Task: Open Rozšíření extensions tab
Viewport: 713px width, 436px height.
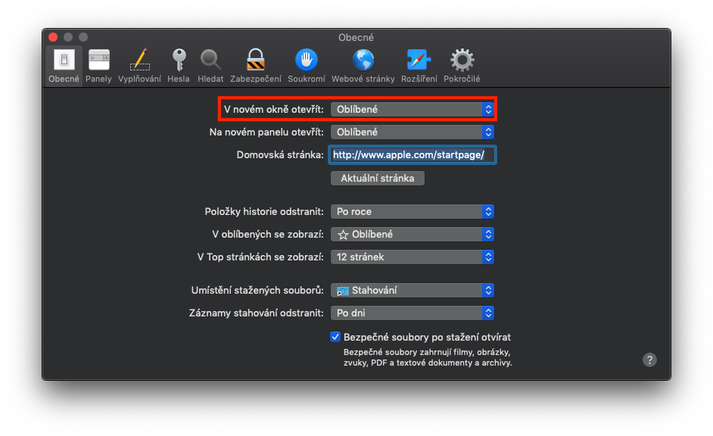Action: (x=419, y=66)
